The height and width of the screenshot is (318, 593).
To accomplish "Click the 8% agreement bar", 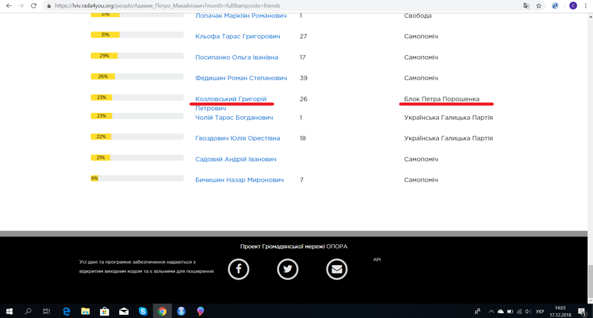I will (137, 179).
